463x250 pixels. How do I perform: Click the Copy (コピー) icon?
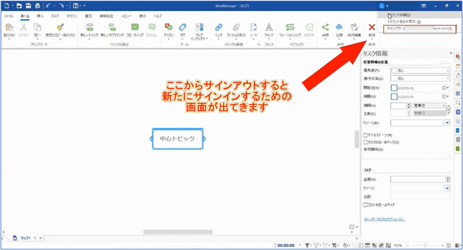point(37,27)
